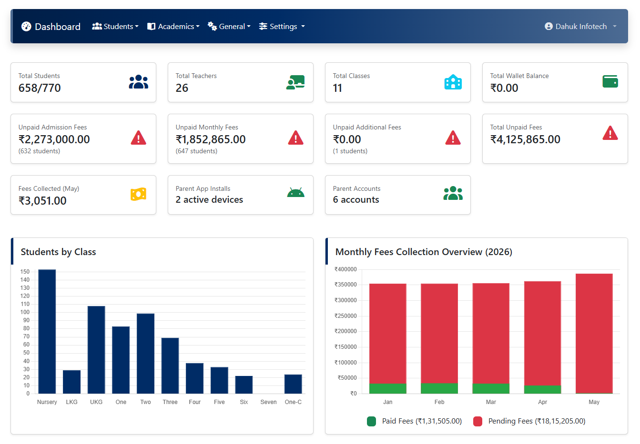Toggle Paid Fees legend in fees chart
This screenshot has width=640, height=444.
click(415, 421)
